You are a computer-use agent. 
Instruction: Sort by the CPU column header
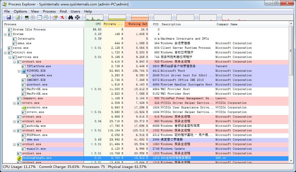(x=93, y=24)
